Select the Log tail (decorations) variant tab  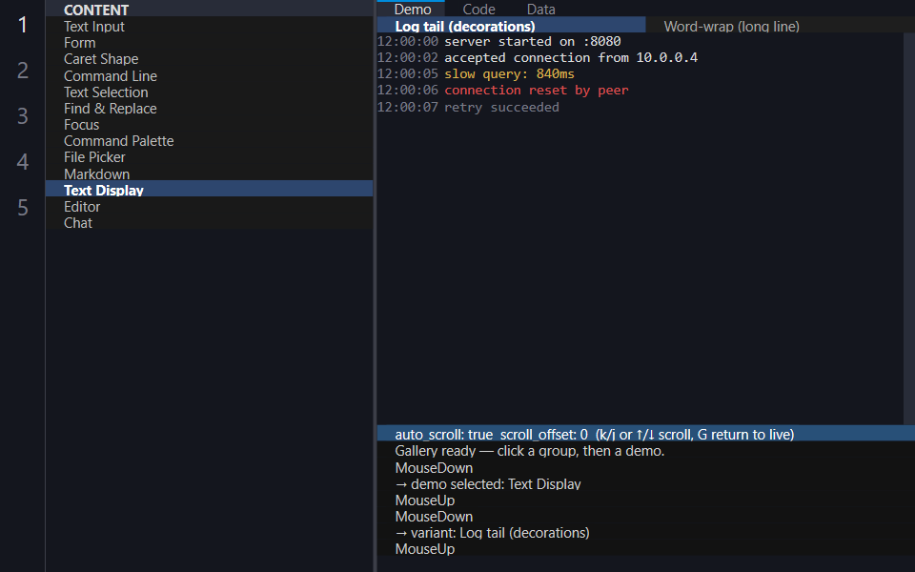511,25
